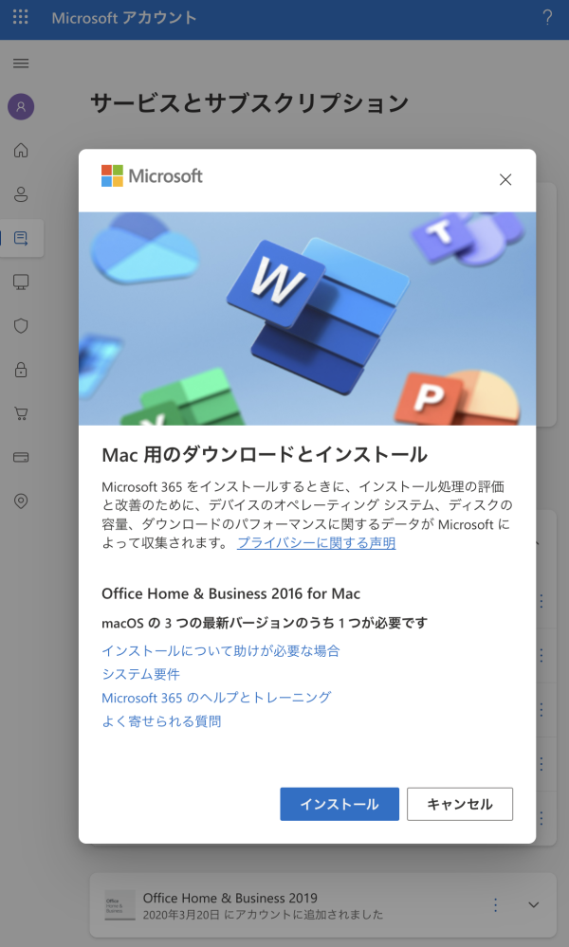Open インストールについて助けが必要な場合 link
The width and height of the screenshot is (569, 947).
pos(220,650)
